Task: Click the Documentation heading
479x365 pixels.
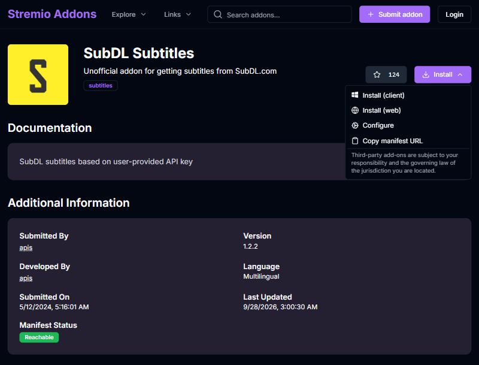Action: 50,128
